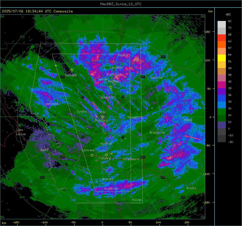Click the Stettler city label

click(x=157, y=78)
